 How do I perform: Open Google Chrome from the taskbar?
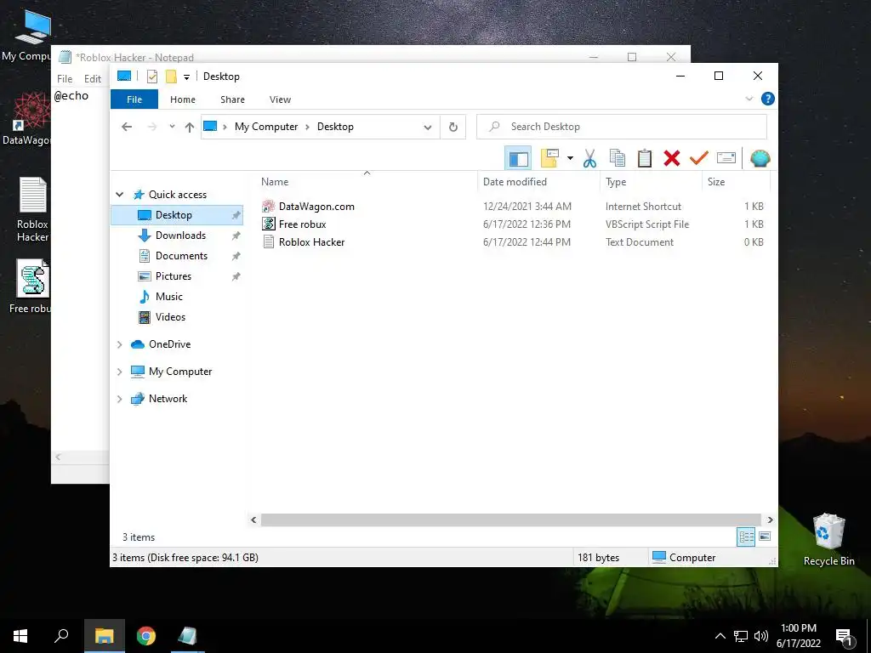(x=146, y=636)
